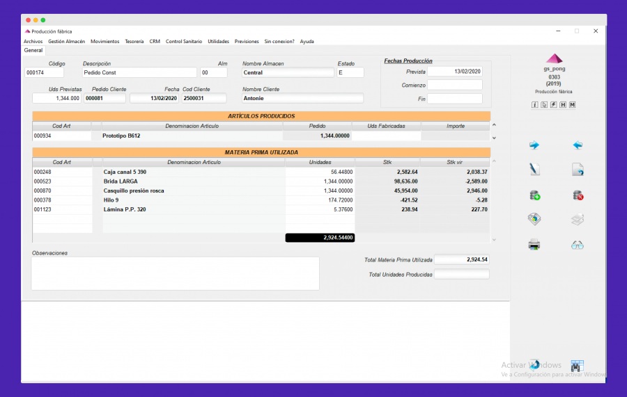This screenshot has height=397, width=627.
Task: Click the left-pointing blue arrow icon
Action: click(x=578, y=145)
